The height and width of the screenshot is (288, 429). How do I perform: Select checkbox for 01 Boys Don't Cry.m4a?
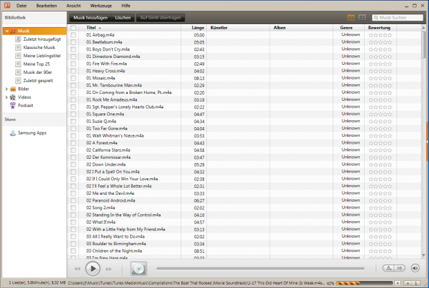coord(73,49)
